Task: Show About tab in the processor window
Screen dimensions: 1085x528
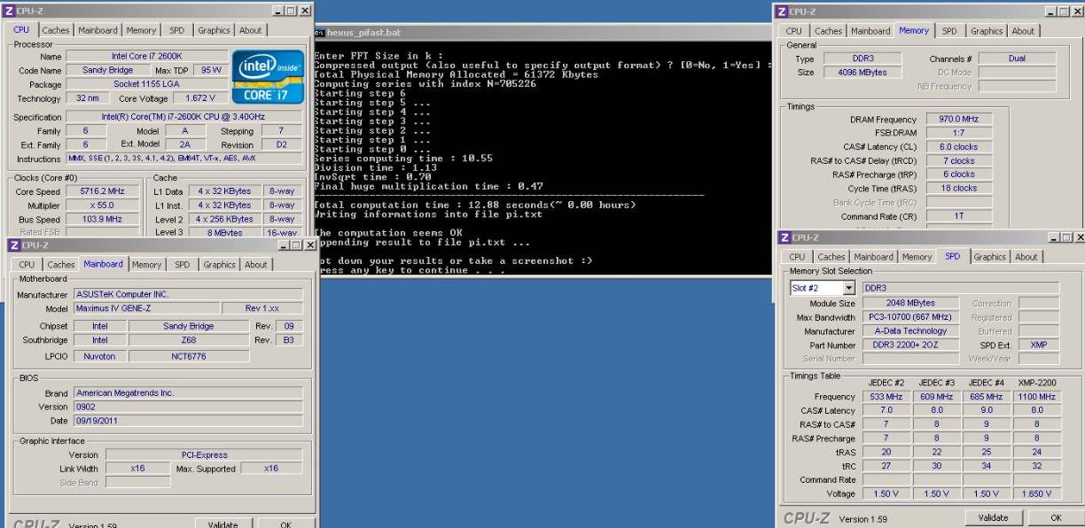Action: tap(251, 30)
